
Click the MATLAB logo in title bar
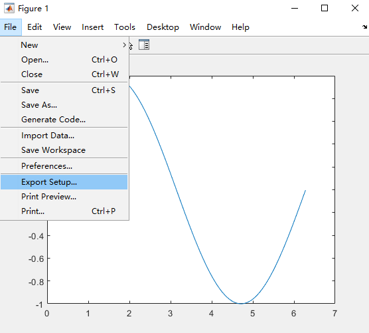(9, 8)
